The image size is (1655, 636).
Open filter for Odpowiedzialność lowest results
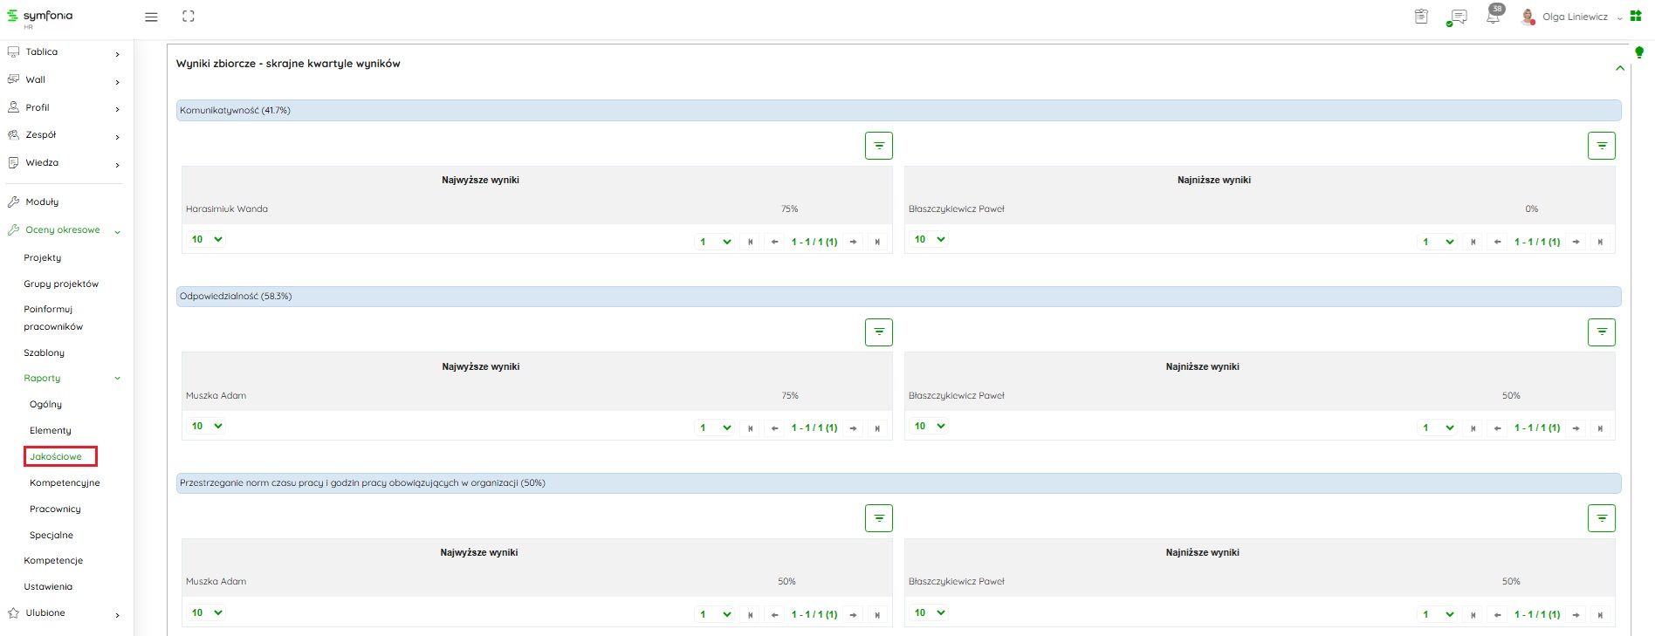coord(1601,332)
